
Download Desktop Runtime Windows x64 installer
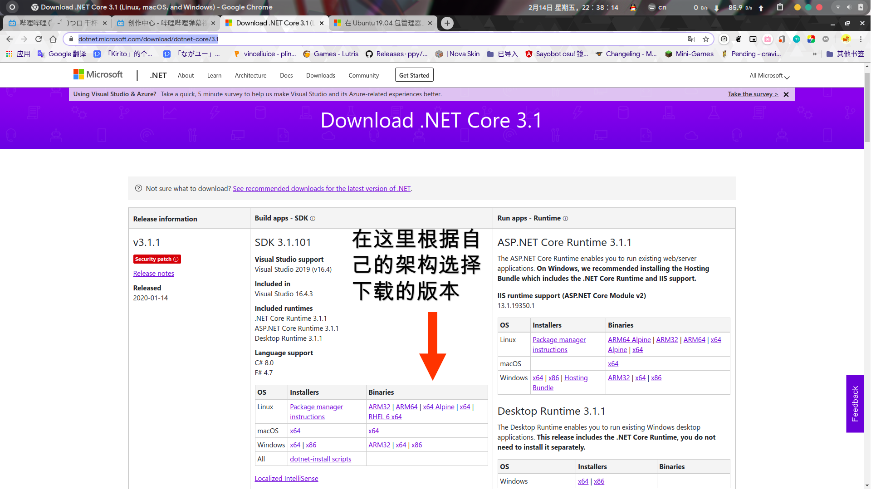click(x=583, y=481)
